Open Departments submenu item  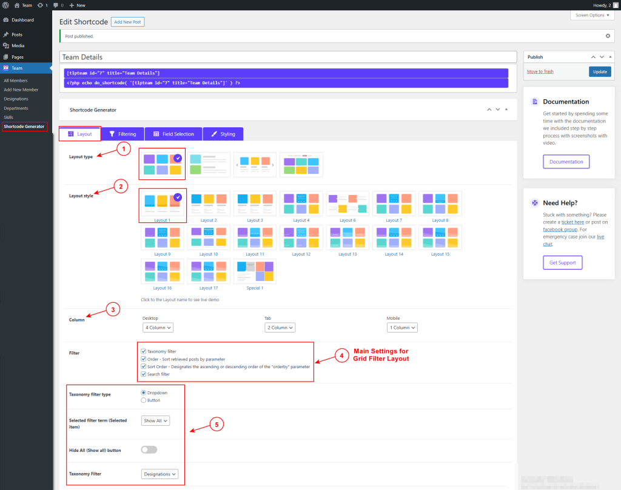(16, 108)
